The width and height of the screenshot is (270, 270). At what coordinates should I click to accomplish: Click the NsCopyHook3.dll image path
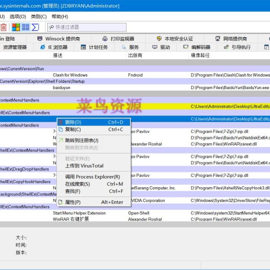click(230, 188)
